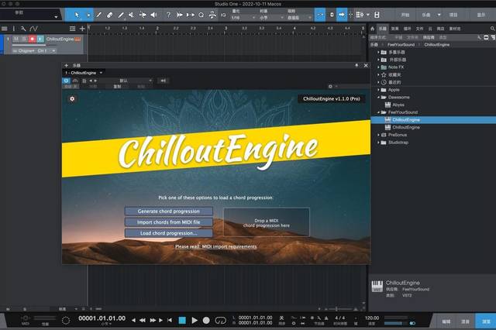The image size is (496, 330).
Task: Click the plus icon in the instrument window
Action: [x=67, y=65]
